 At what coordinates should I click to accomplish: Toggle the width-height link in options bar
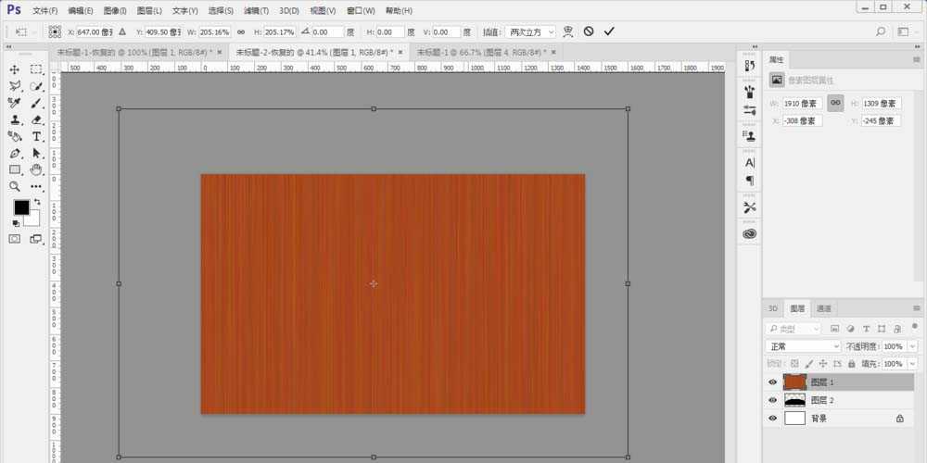point(241,31)
